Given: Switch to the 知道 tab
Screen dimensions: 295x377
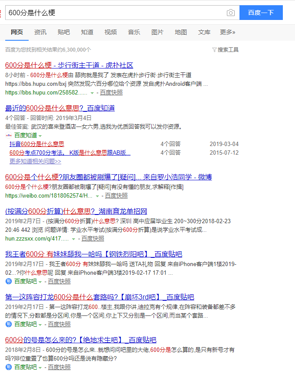Looking at the screenshot, I should click(87, 32).
